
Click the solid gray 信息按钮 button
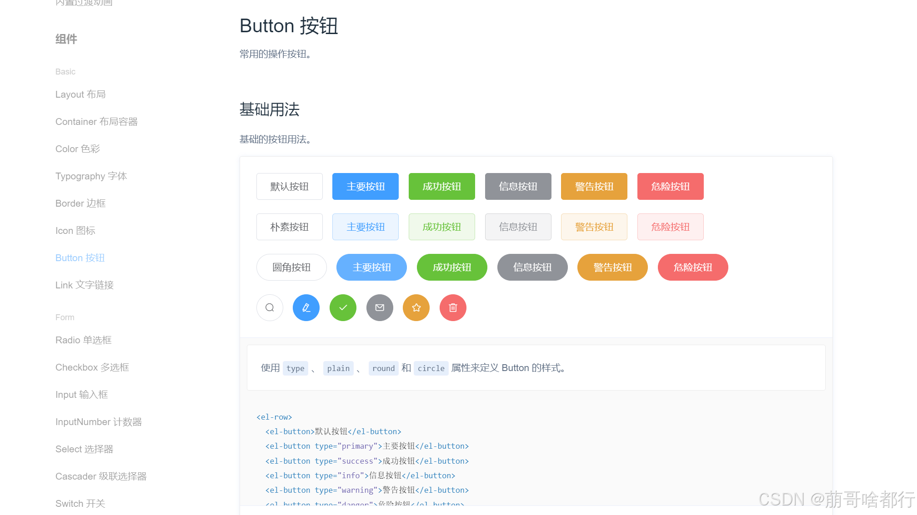pyautogui.click(x=518, y=186)
